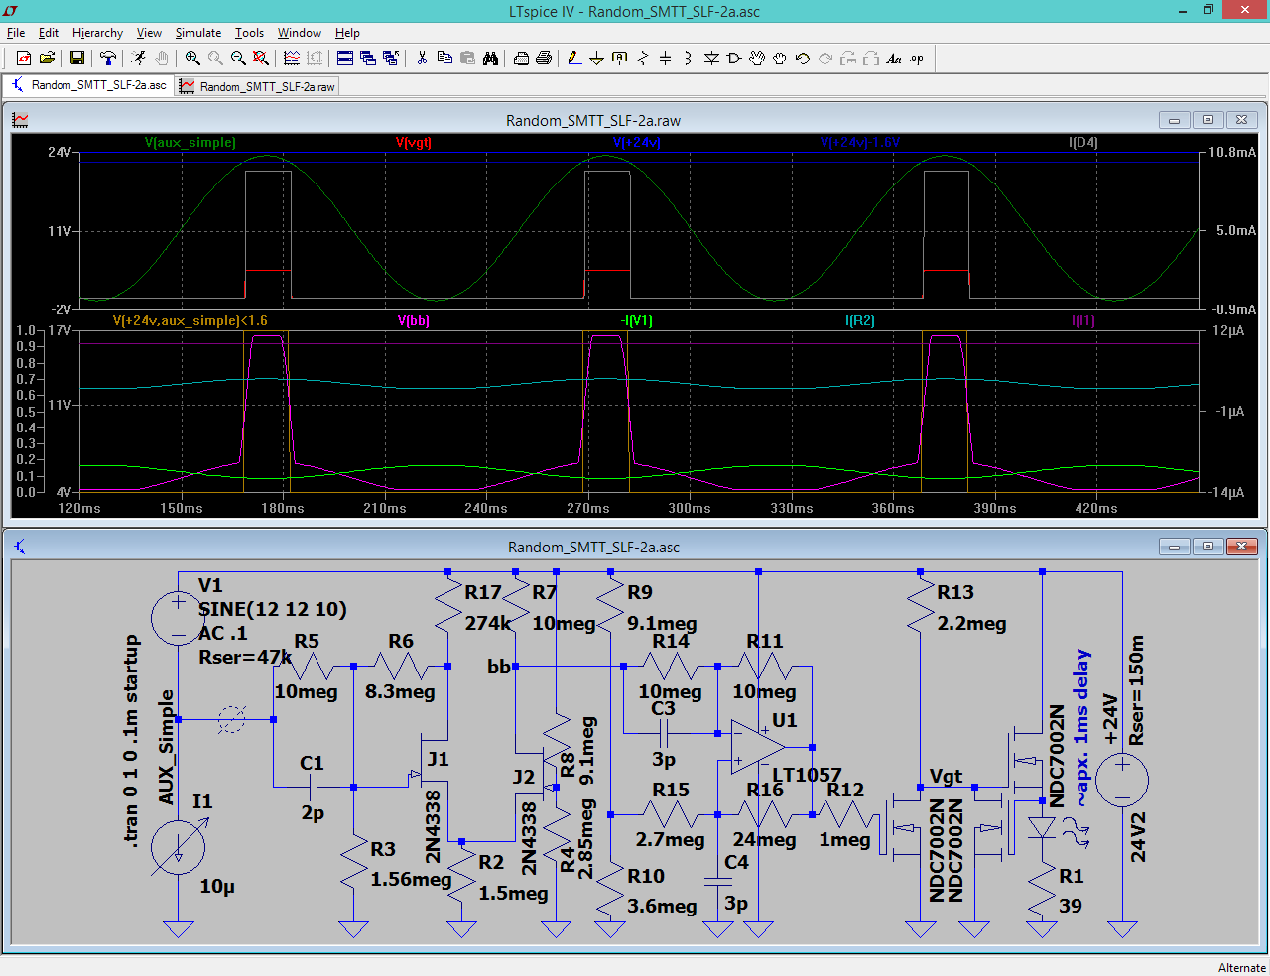
Task: Switch to the Random_SMTT_SLF-2a.raw tab
Action: 258,86
